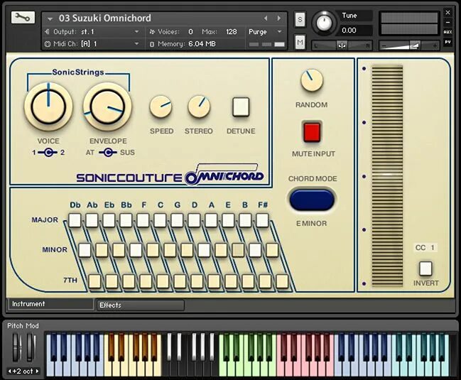Toggle the AT-SUS envelope switch

tap(107, 153)
